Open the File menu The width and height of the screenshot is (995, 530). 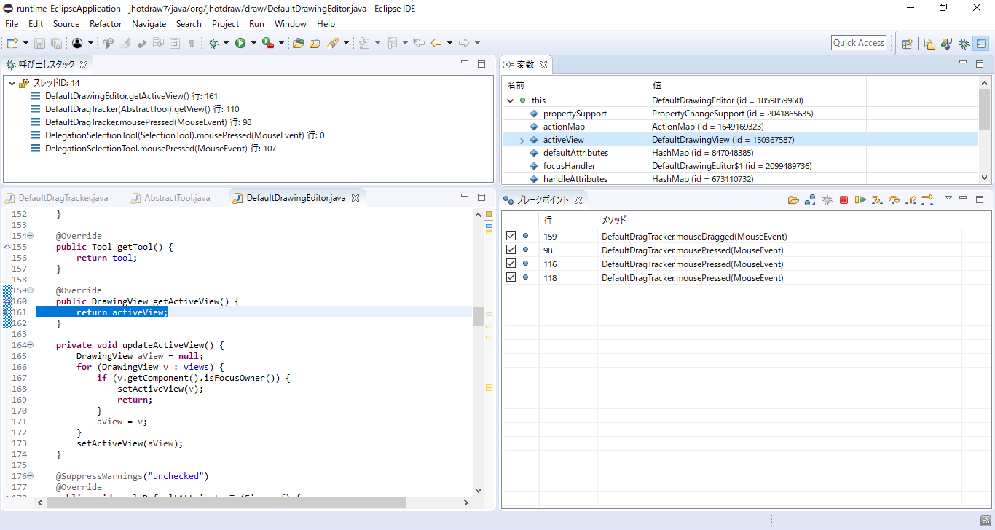pos(12,24)
